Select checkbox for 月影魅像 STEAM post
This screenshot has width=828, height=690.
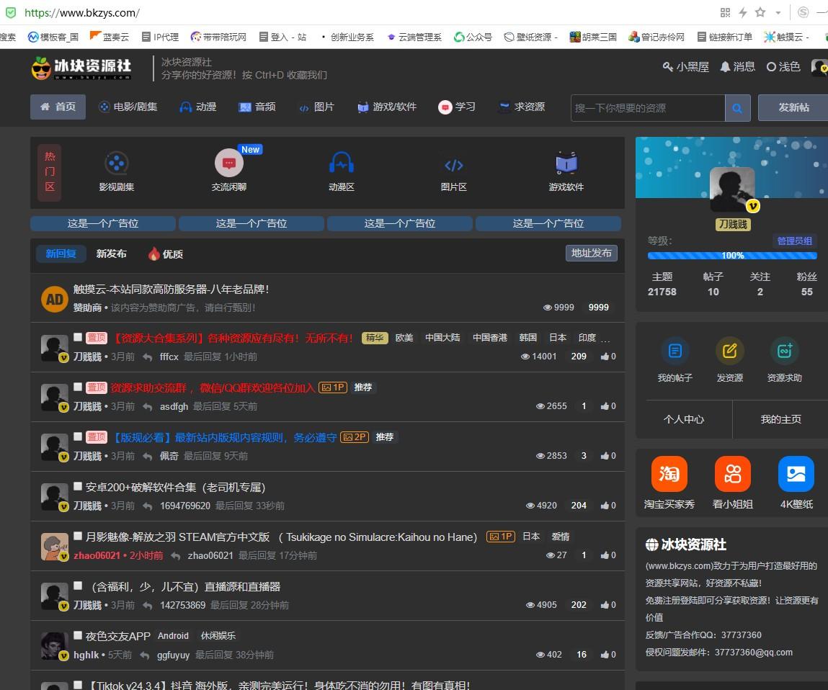(x=78, y=536)
